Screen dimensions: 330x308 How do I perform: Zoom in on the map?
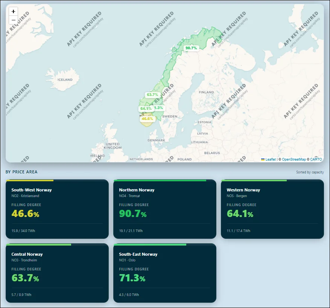coord(13,11)
